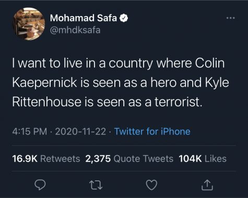View the 16.9K Retweets list
The width and height of the screenshot is (248, 198).
(x=46, y=159)
